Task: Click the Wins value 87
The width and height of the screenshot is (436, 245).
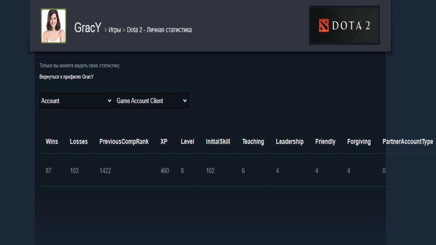Action: [x=49, y=170]
